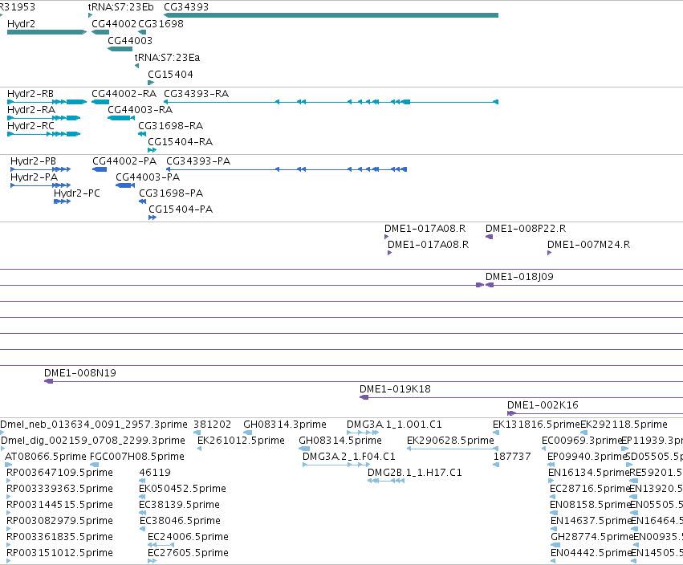Select BAC DME1-008N19 label
Image resolution: width=683 pixels, height=565 pixels.
80,373
